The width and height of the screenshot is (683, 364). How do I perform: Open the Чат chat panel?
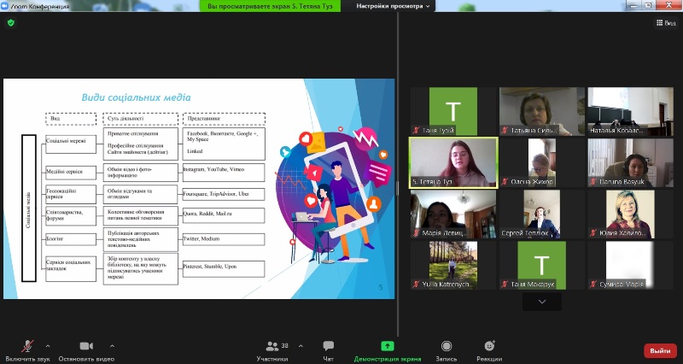coord(329,346)
